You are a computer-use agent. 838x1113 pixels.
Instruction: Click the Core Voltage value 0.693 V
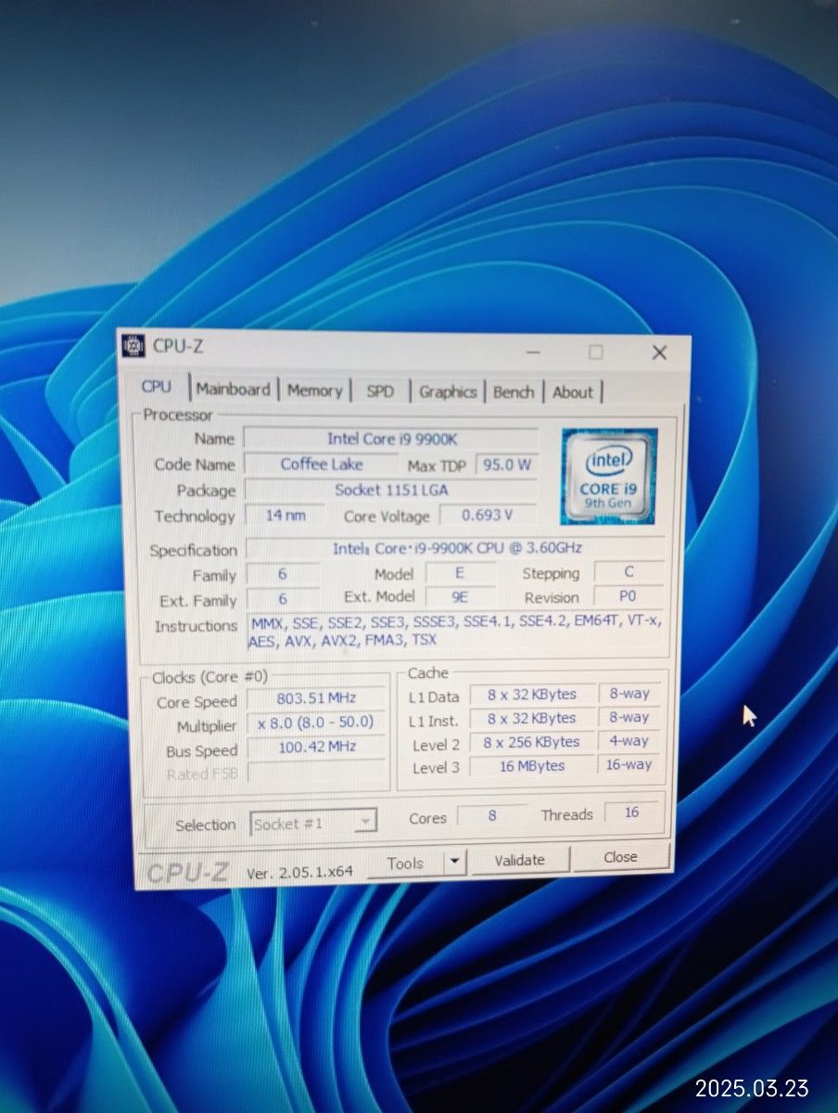point(488,515)
